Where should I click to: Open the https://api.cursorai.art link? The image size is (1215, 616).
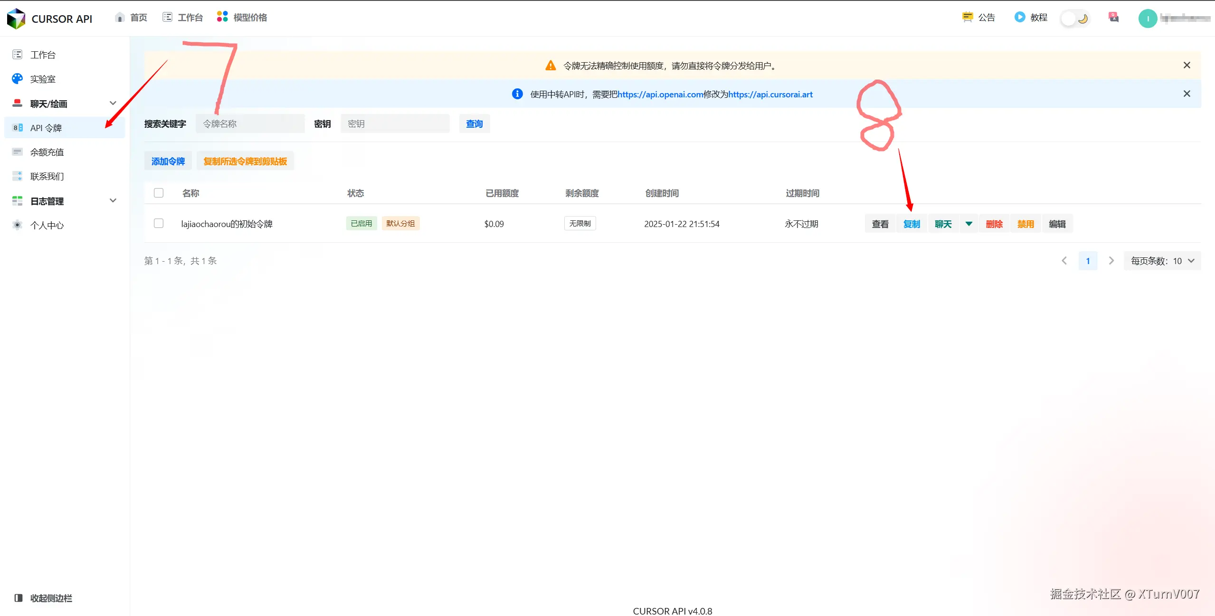tap(770, 94)
